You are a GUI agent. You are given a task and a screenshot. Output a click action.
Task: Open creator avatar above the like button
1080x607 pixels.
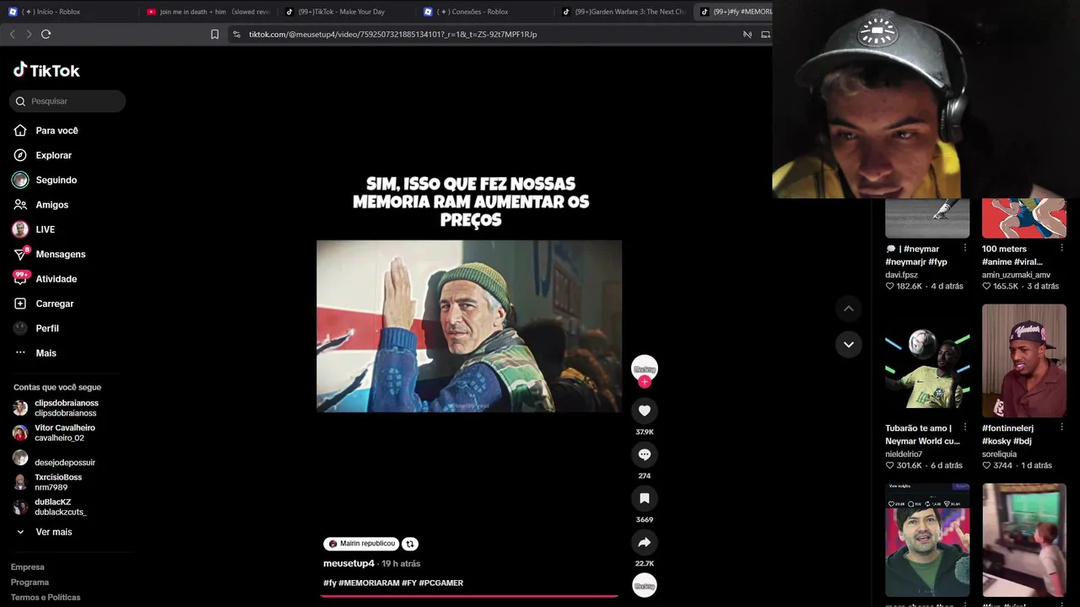coord(645,368)
